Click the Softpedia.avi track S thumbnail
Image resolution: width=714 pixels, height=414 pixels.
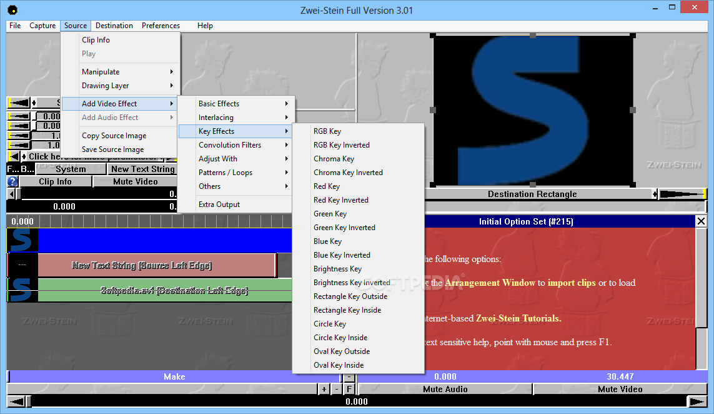pyautogui.click(x=21, y=290)
